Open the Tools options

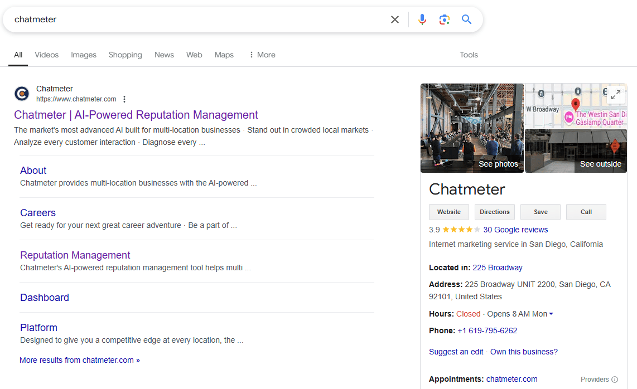click(x=469, y=55)
